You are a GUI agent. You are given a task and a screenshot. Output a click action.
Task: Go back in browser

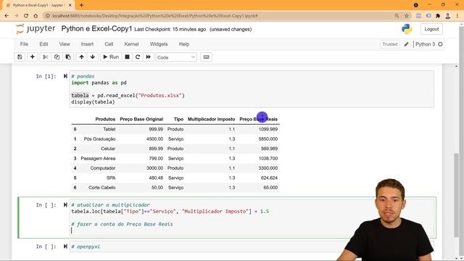point(7,16)
